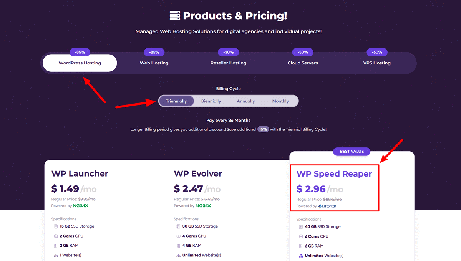461x261 pixels.
Task: Open the VPS Hosting tab
Action: click(x=377, y=63)
